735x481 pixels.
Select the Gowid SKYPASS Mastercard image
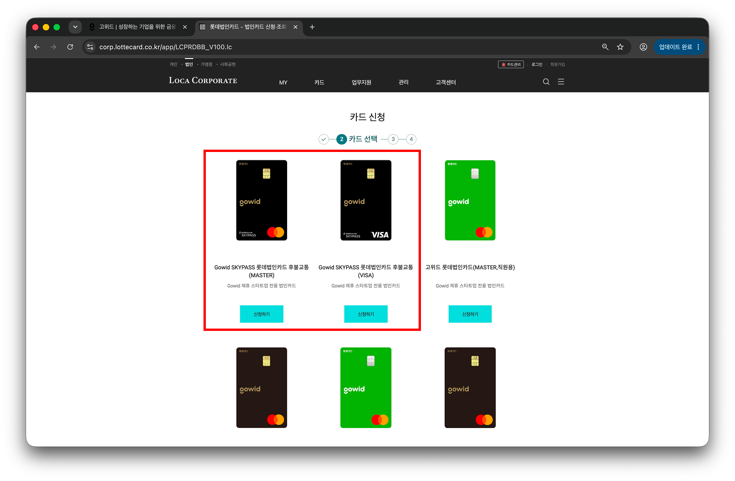point(262,200)
